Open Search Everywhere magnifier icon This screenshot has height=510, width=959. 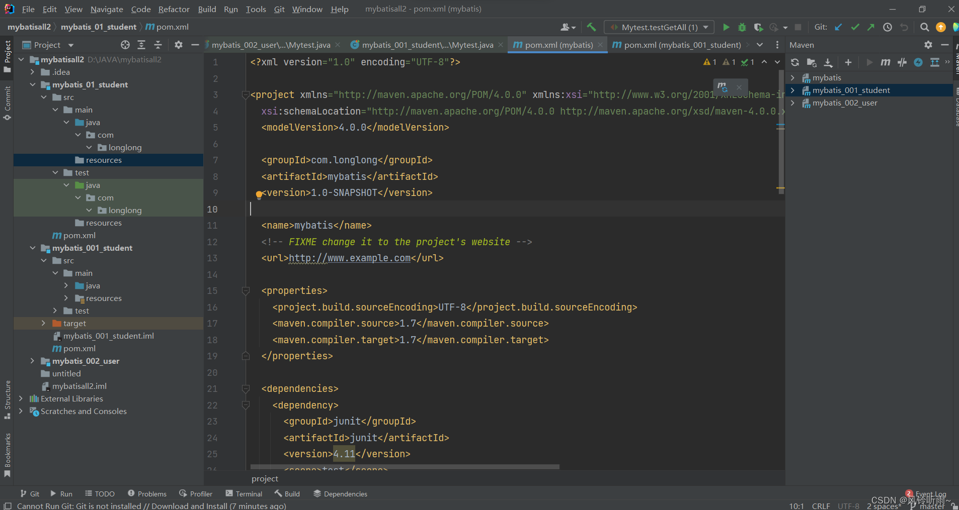tap(924, 27)
